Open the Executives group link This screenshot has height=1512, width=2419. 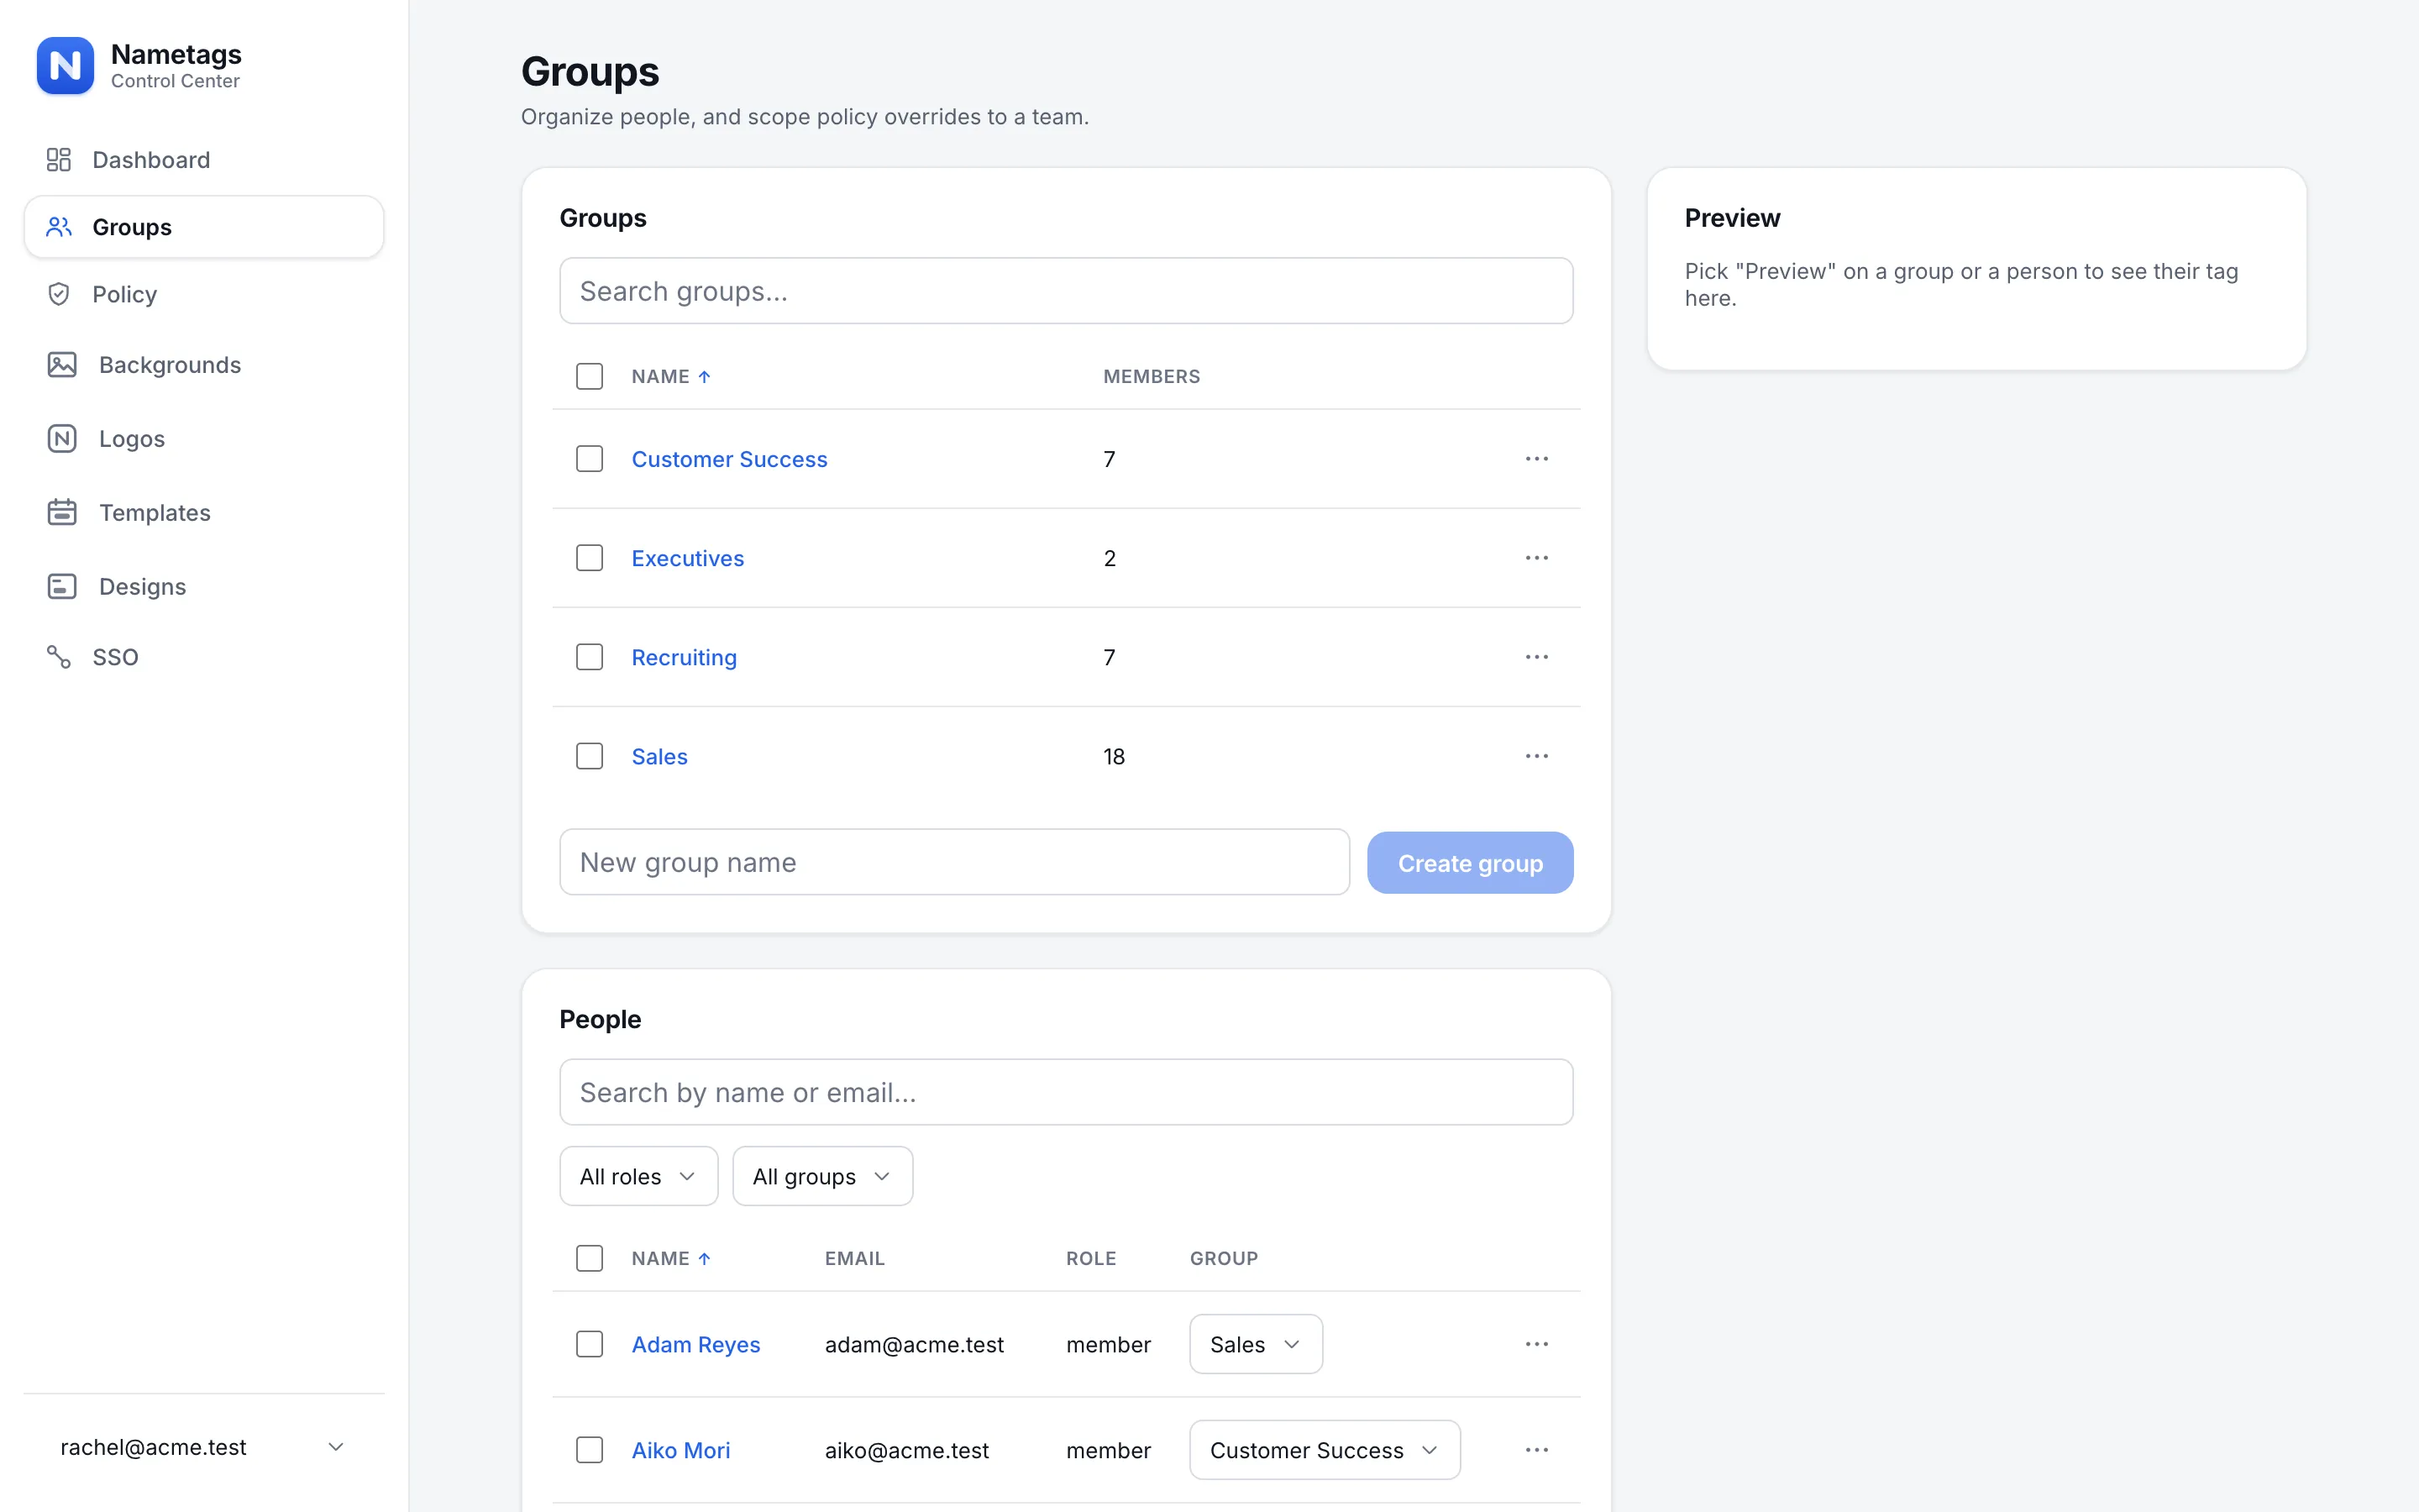click(688, 558)
